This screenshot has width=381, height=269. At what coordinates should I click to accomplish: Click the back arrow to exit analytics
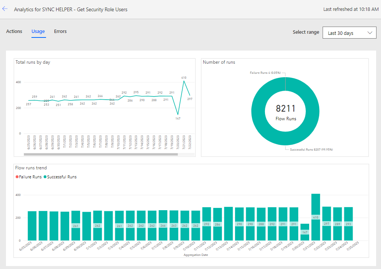click(5, 9)
